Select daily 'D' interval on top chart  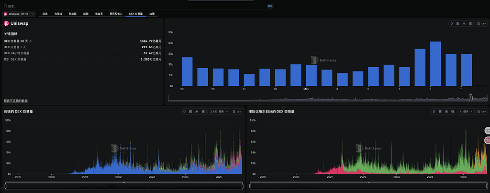451,23
